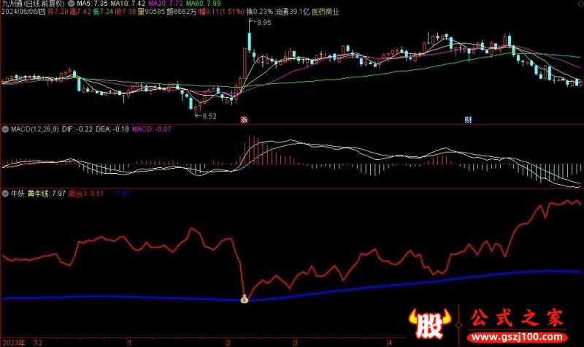Click the 九州通 stock title
This screenshot has height=347, width=584.
click(33, 4)
